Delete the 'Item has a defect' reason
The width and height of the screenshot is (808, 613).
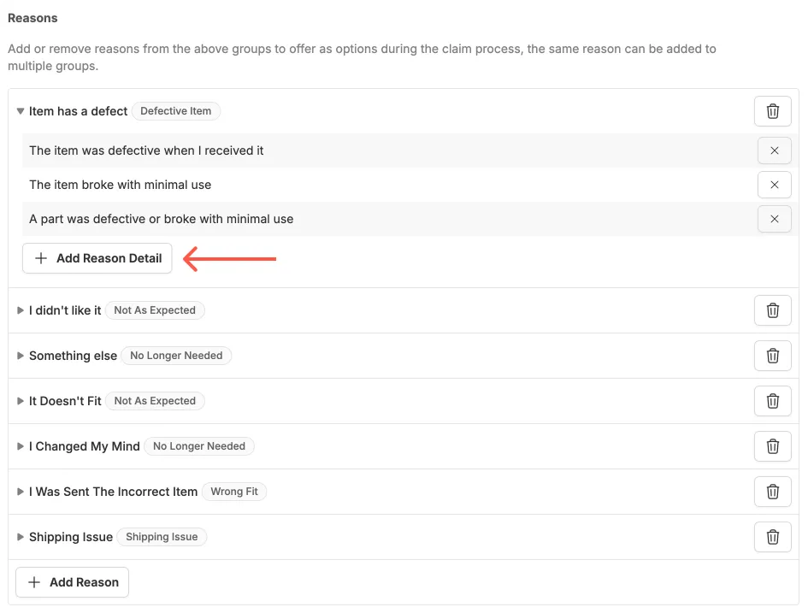(x=772, y=110)
